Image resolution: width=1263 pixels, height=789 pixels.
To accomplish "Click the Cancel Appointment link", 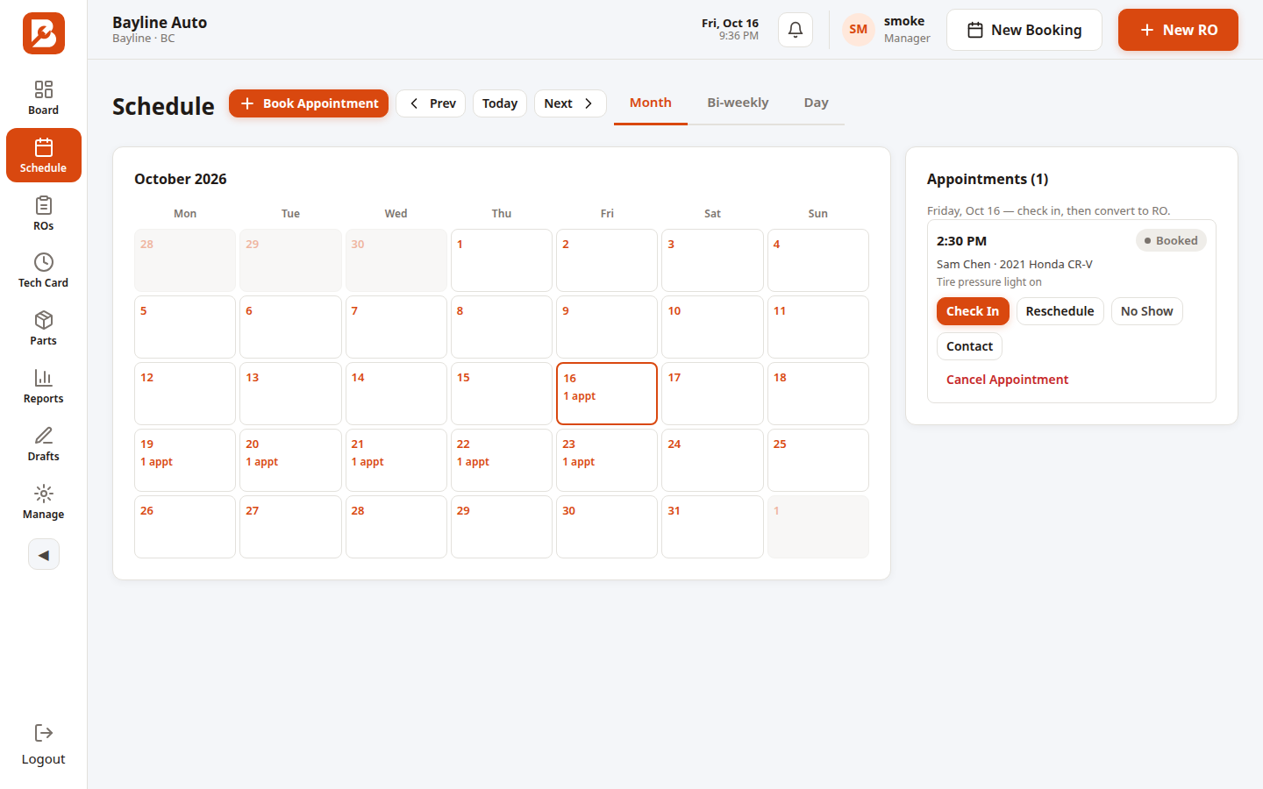I will [1007, 380].
